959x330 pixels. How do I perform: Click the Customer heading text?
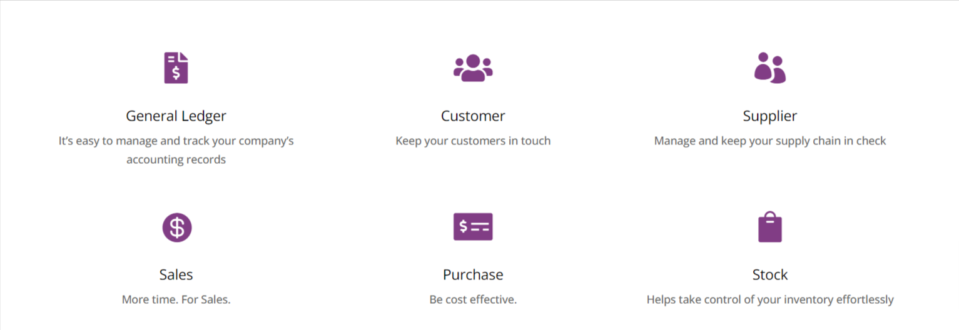point(473,116)
